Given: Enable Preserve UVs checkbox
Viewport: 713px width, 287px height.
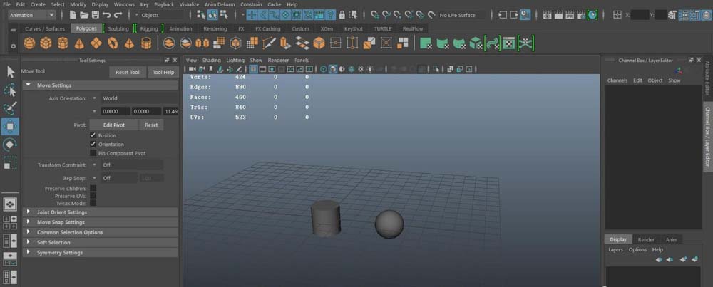Looking at the screenshot, I should point(93,196).
